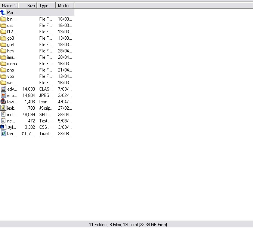The width and height of the screenshot is (253, 228).
Task: Sort by the Modified column header
Action: pos(65,6)
